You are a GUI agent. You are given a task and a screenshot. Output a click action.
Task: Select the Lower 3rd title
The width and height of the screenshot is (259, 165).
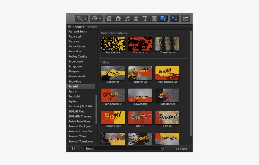coord(140,95)
